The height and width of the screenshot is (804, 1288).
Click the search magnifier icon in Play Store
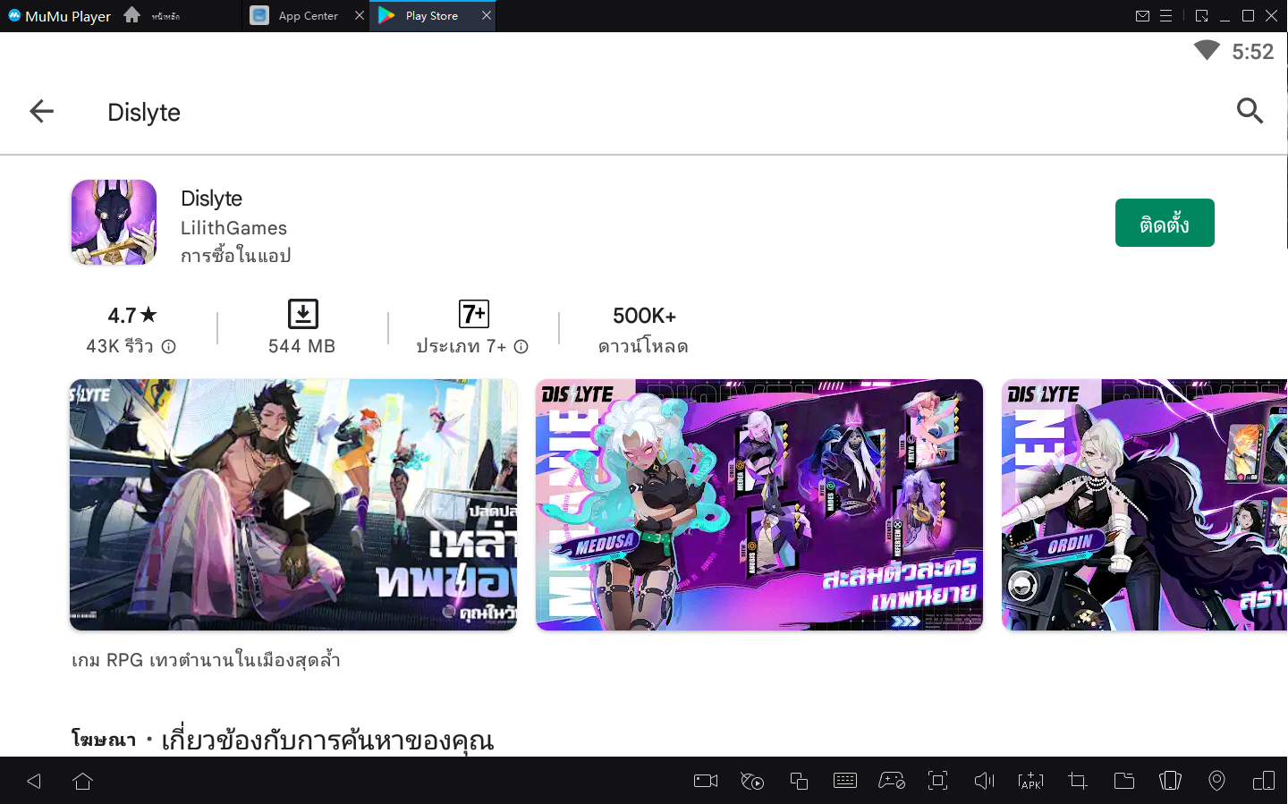coord(1250,111)
